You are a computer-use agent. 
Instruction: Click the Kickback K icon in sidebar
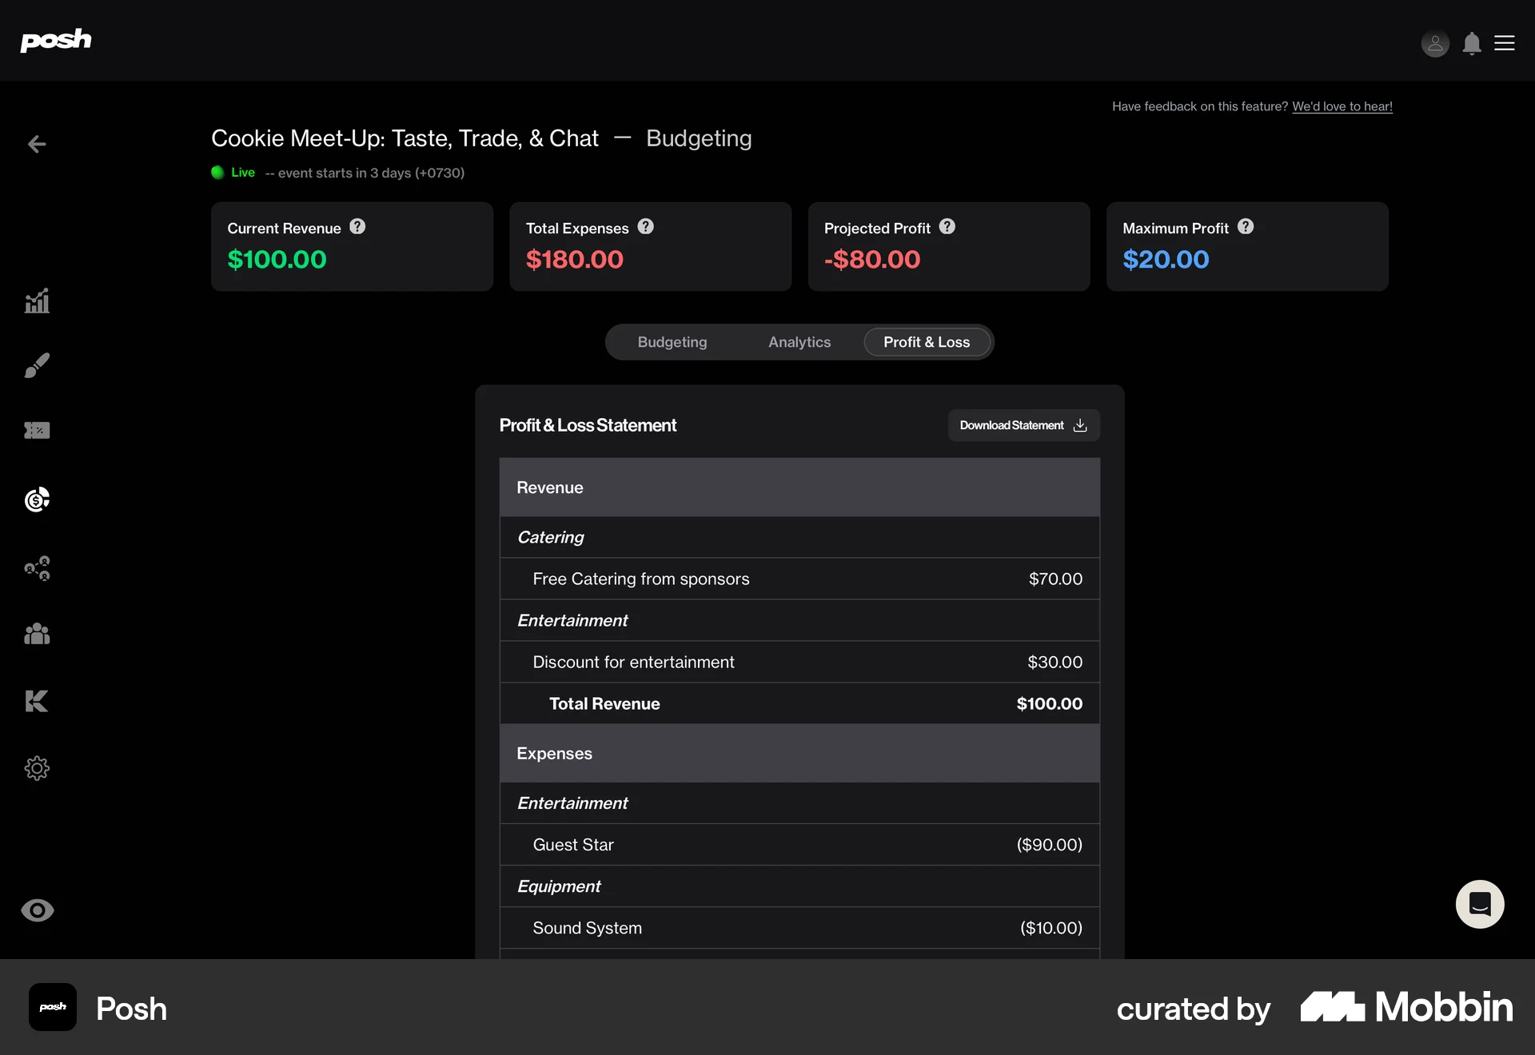coord(37,702)
